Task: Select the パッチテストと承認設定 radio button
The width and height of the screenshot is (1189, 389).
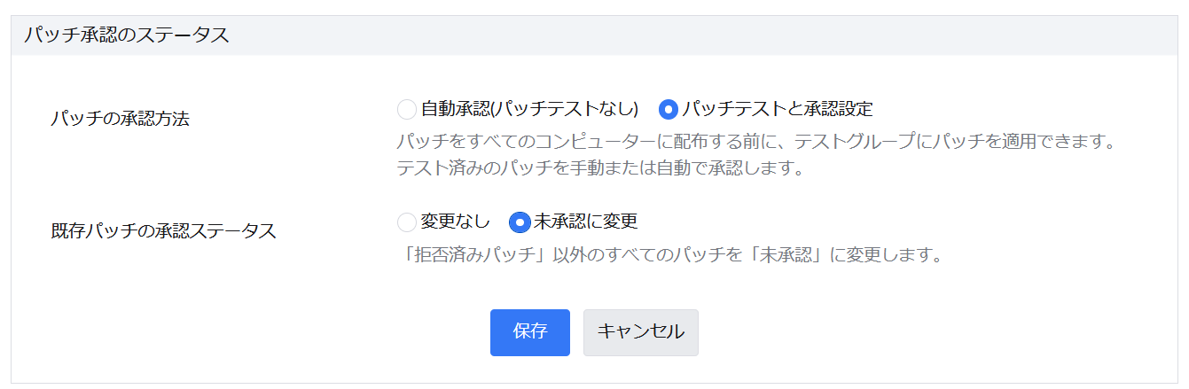Action: click(669, 110)
